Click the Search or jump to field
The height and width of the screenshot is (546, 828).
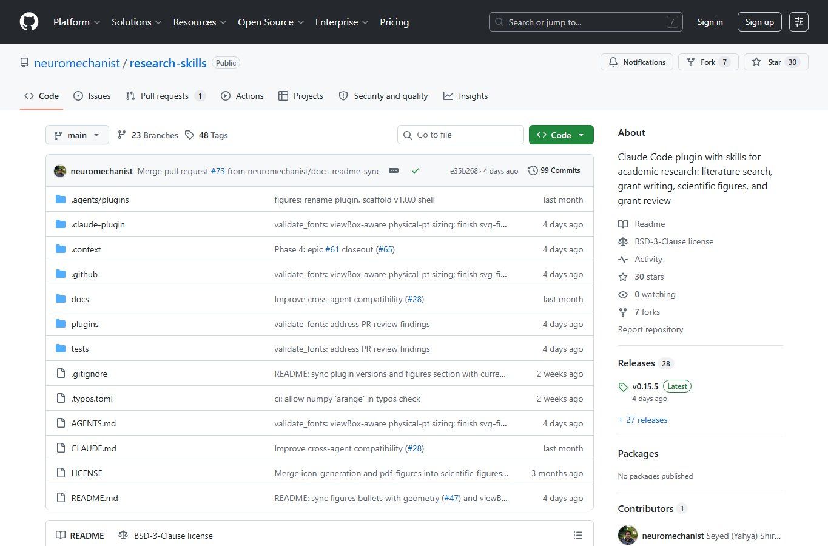pos(585,22)
